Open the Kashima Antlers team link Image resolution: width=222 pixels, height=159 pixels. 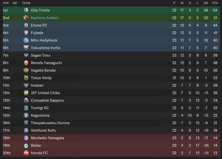point(45,18)
